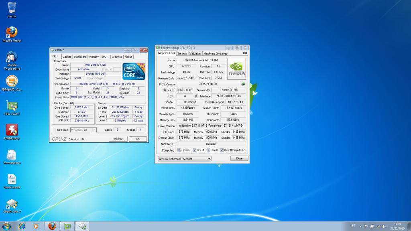411x231 pixels.
Task: Click the Driver Version field in GPU-Z
Action: point(211,126)
